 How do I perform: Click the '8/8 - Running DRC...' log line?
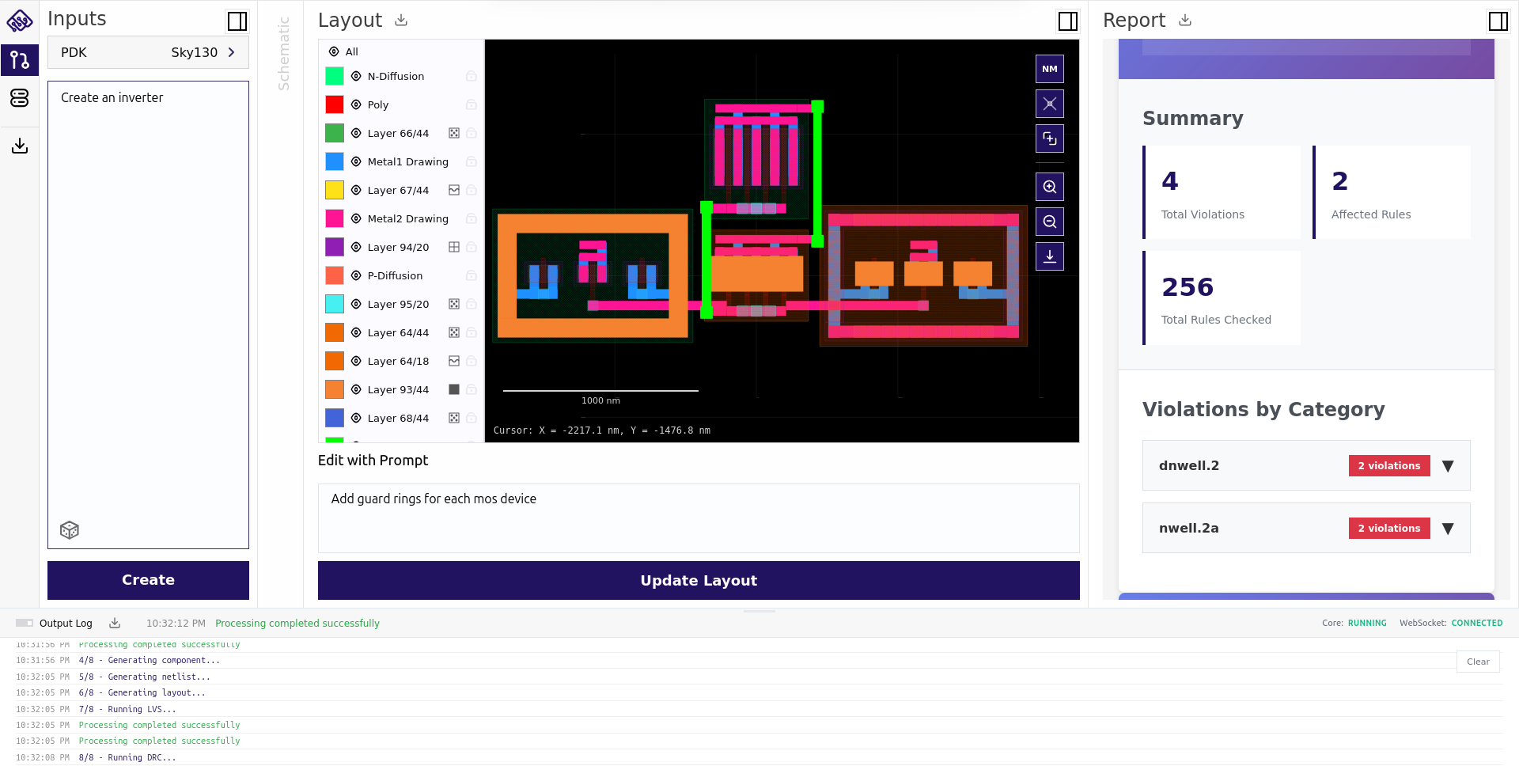tap(127, 757)
